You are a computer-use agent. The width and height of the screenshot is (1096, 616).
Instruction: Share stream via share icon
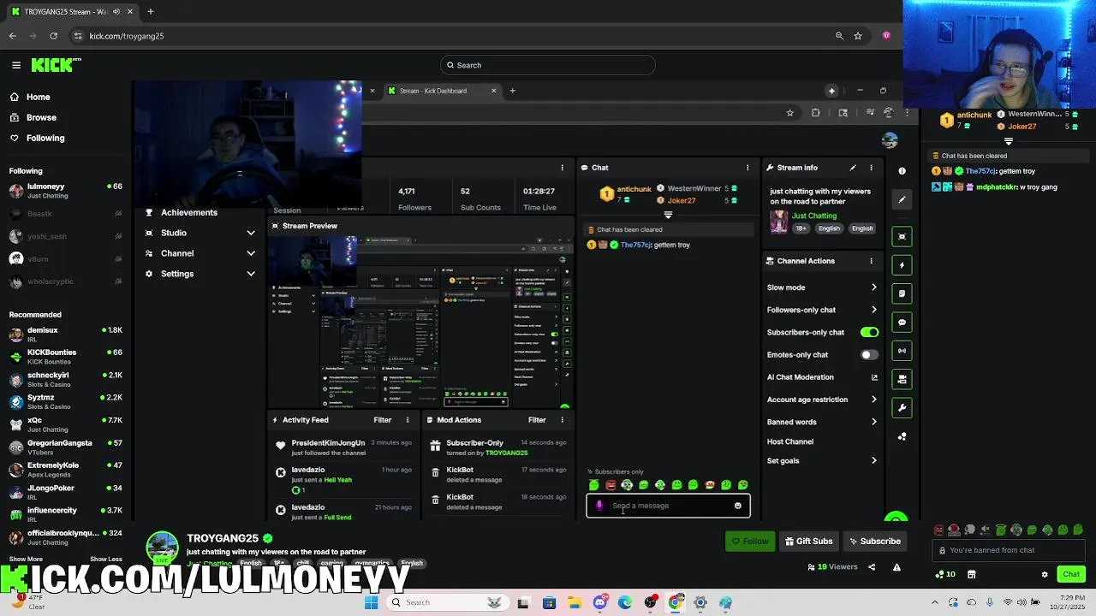(872, 567)
